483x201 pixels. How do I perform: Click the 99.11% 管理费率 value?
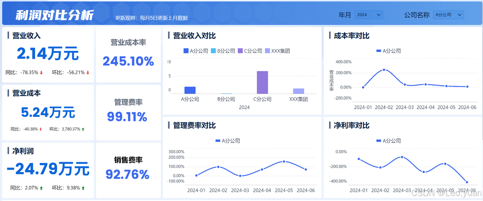click(127, 117)
